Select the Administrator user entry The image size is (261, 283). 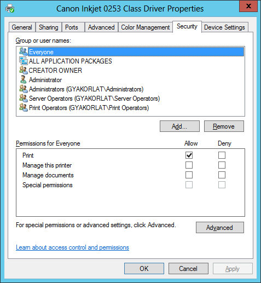tap(45, 80)
